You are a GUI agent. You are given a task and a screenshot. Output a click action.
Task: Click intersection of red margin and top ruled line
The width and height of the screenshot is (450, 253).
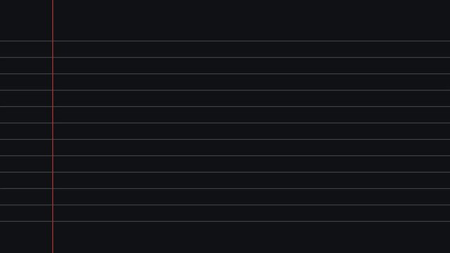(x=53, y=41)
